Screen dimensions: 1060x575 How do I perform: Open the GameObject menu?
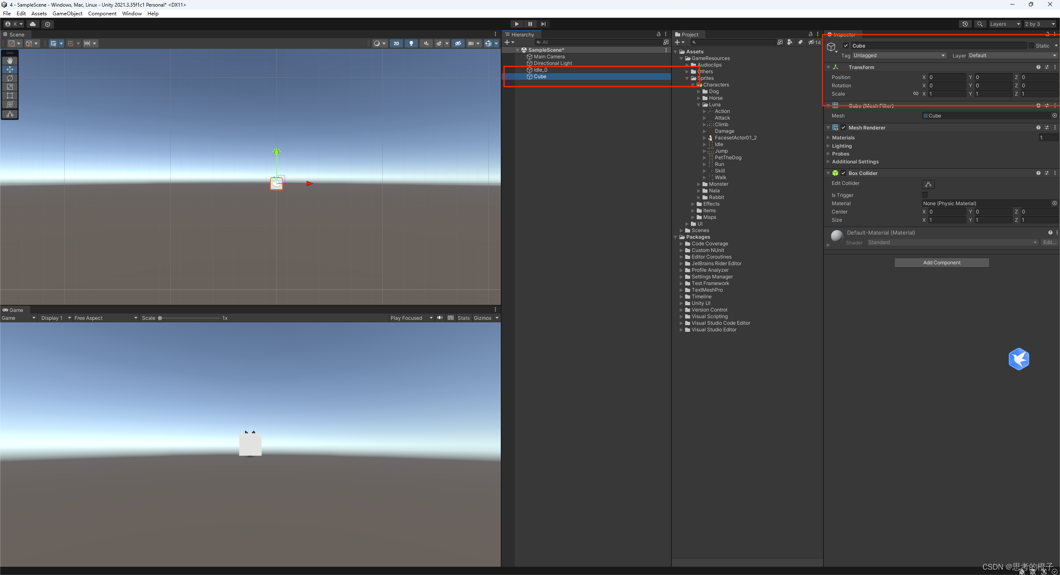67,14
